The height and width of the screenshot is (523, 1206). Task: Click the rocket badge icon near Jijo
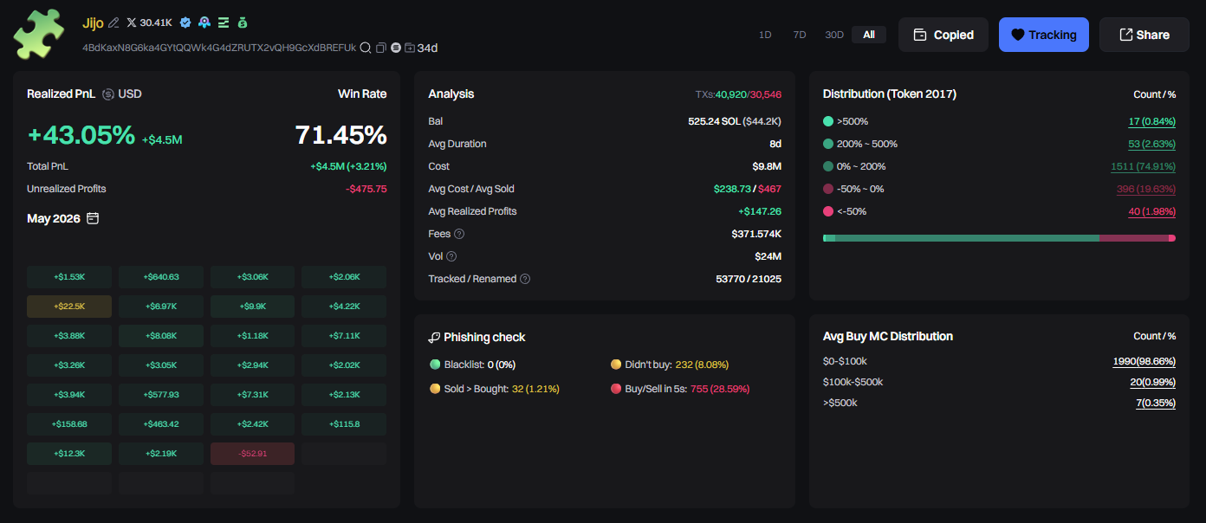(204, 23)
